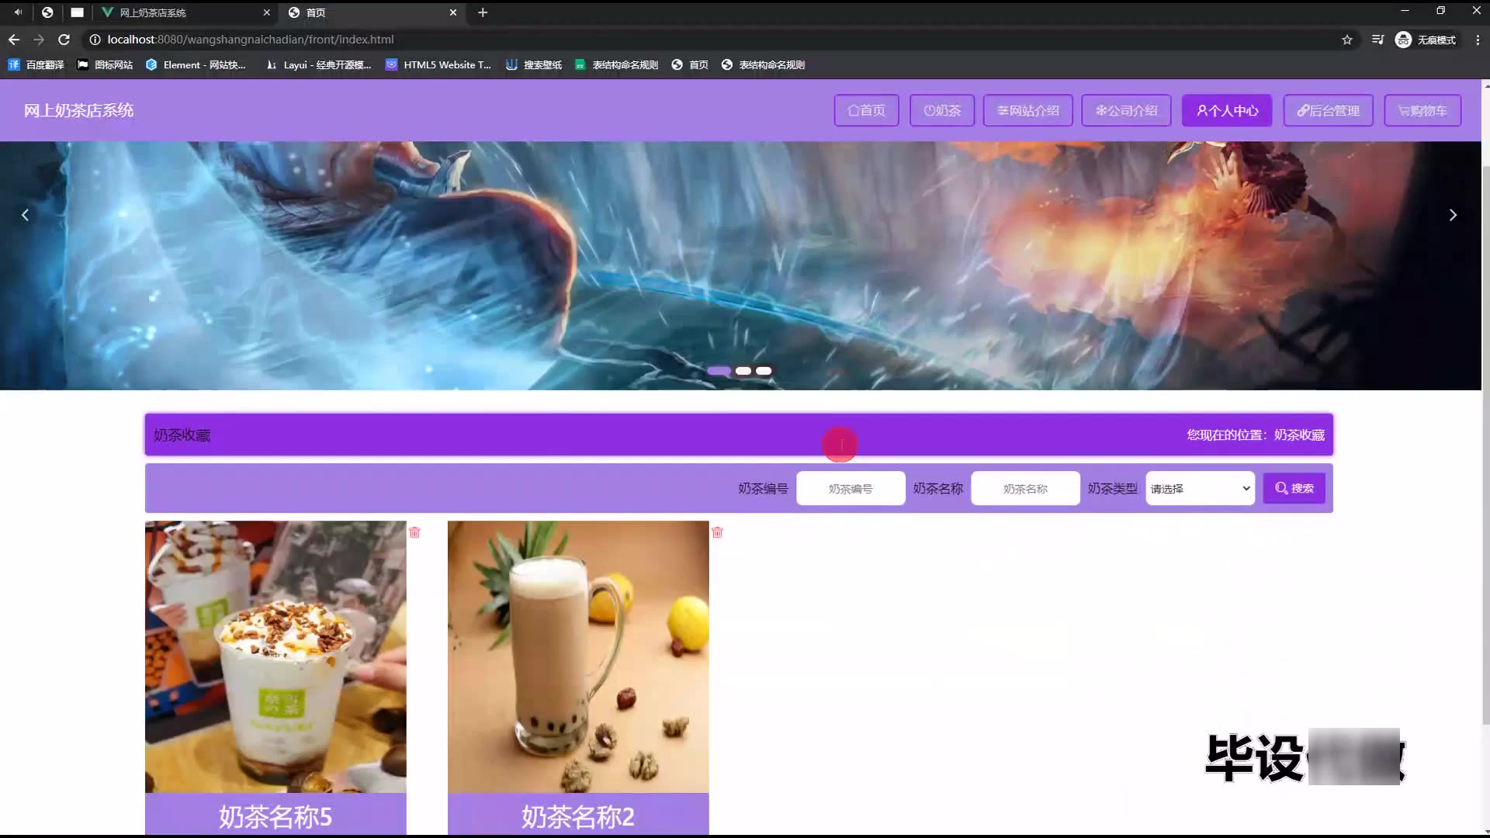Open 奶茶名称2 product thumbnail
This screenshot has width=1490, height=838.
pos(577,656)
